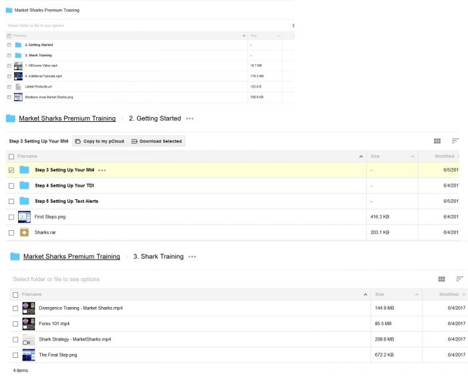This screenshot has height=378, width=468.
Task: Uncheck the Step 3 Setting Up Your Mt4 checkbox
Action: pyautogui.click(x=11, y=170)
